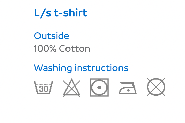Tap the crossed-out circle care symbol

[x=156, y=87]
